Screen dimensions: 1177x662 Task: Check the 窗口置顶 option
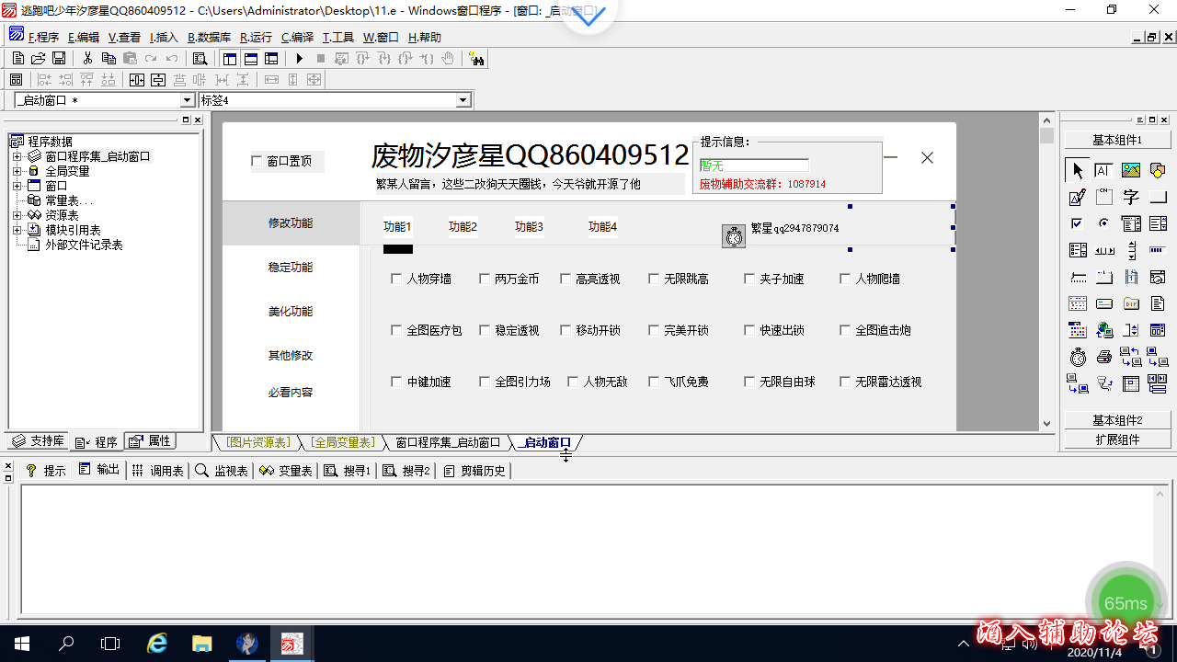click(257, 161)
